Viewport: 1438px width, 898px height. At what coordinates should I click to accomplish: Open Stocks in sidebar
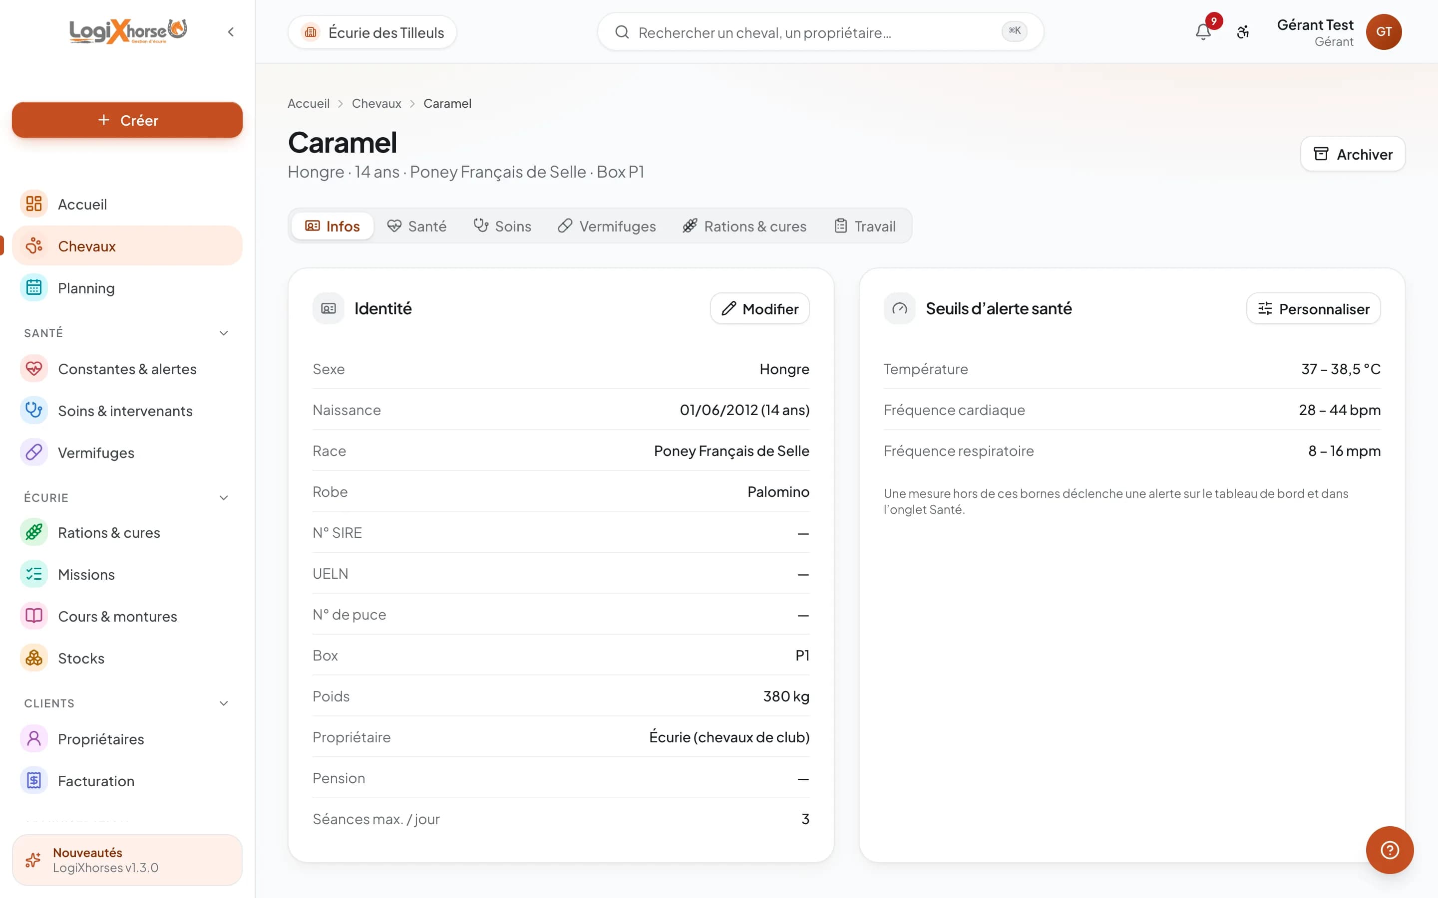click(127, 658)
